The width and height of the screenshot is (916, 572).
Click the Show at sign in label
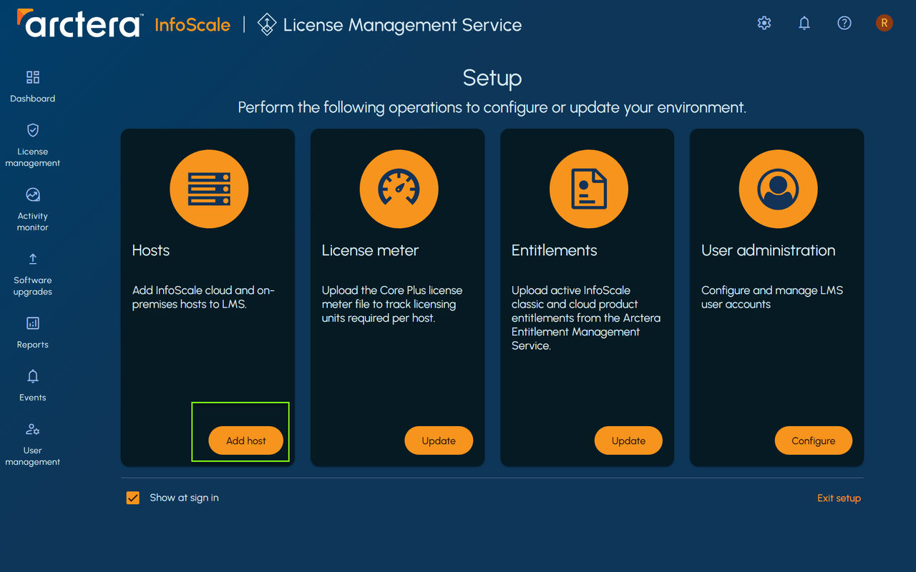(x=185, y=498)
